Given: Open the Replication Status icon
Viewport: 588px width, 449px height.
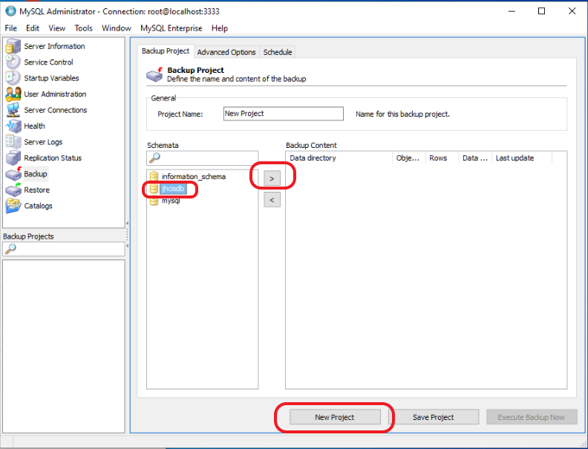Looking at the screenshot, I should click(13, 158).
